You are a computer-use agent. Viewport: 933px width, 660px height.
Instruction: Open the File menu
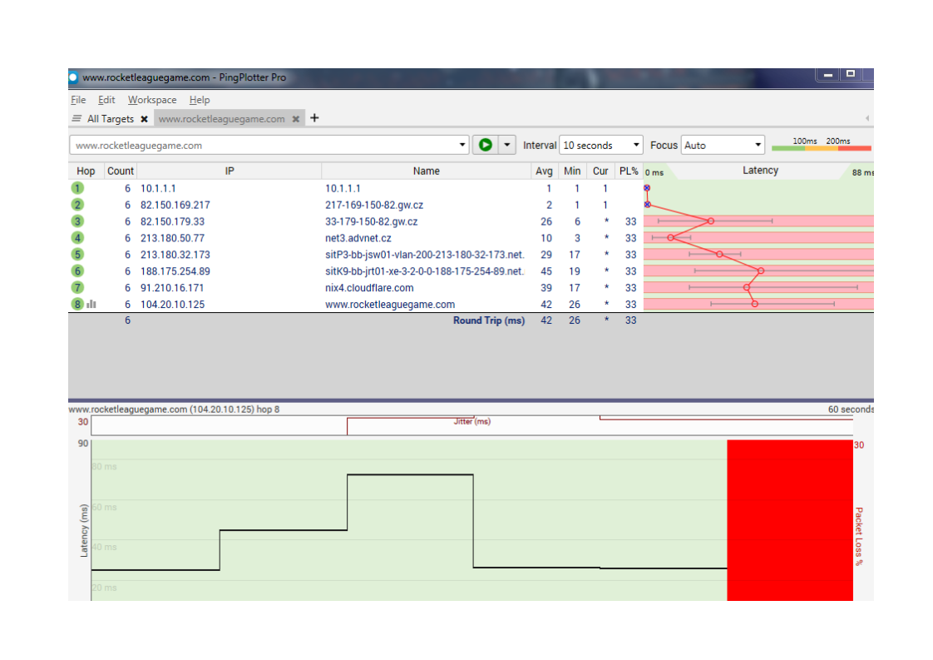(78, 100)
